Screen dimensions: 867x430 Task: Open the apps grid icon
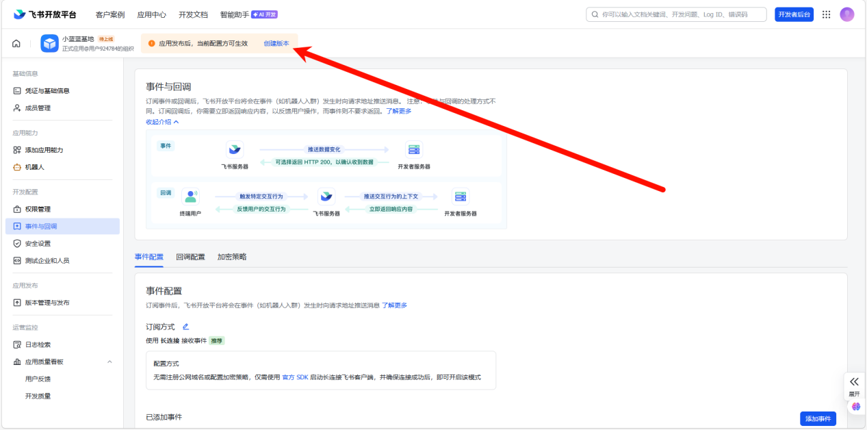click(x=826, y=14)
